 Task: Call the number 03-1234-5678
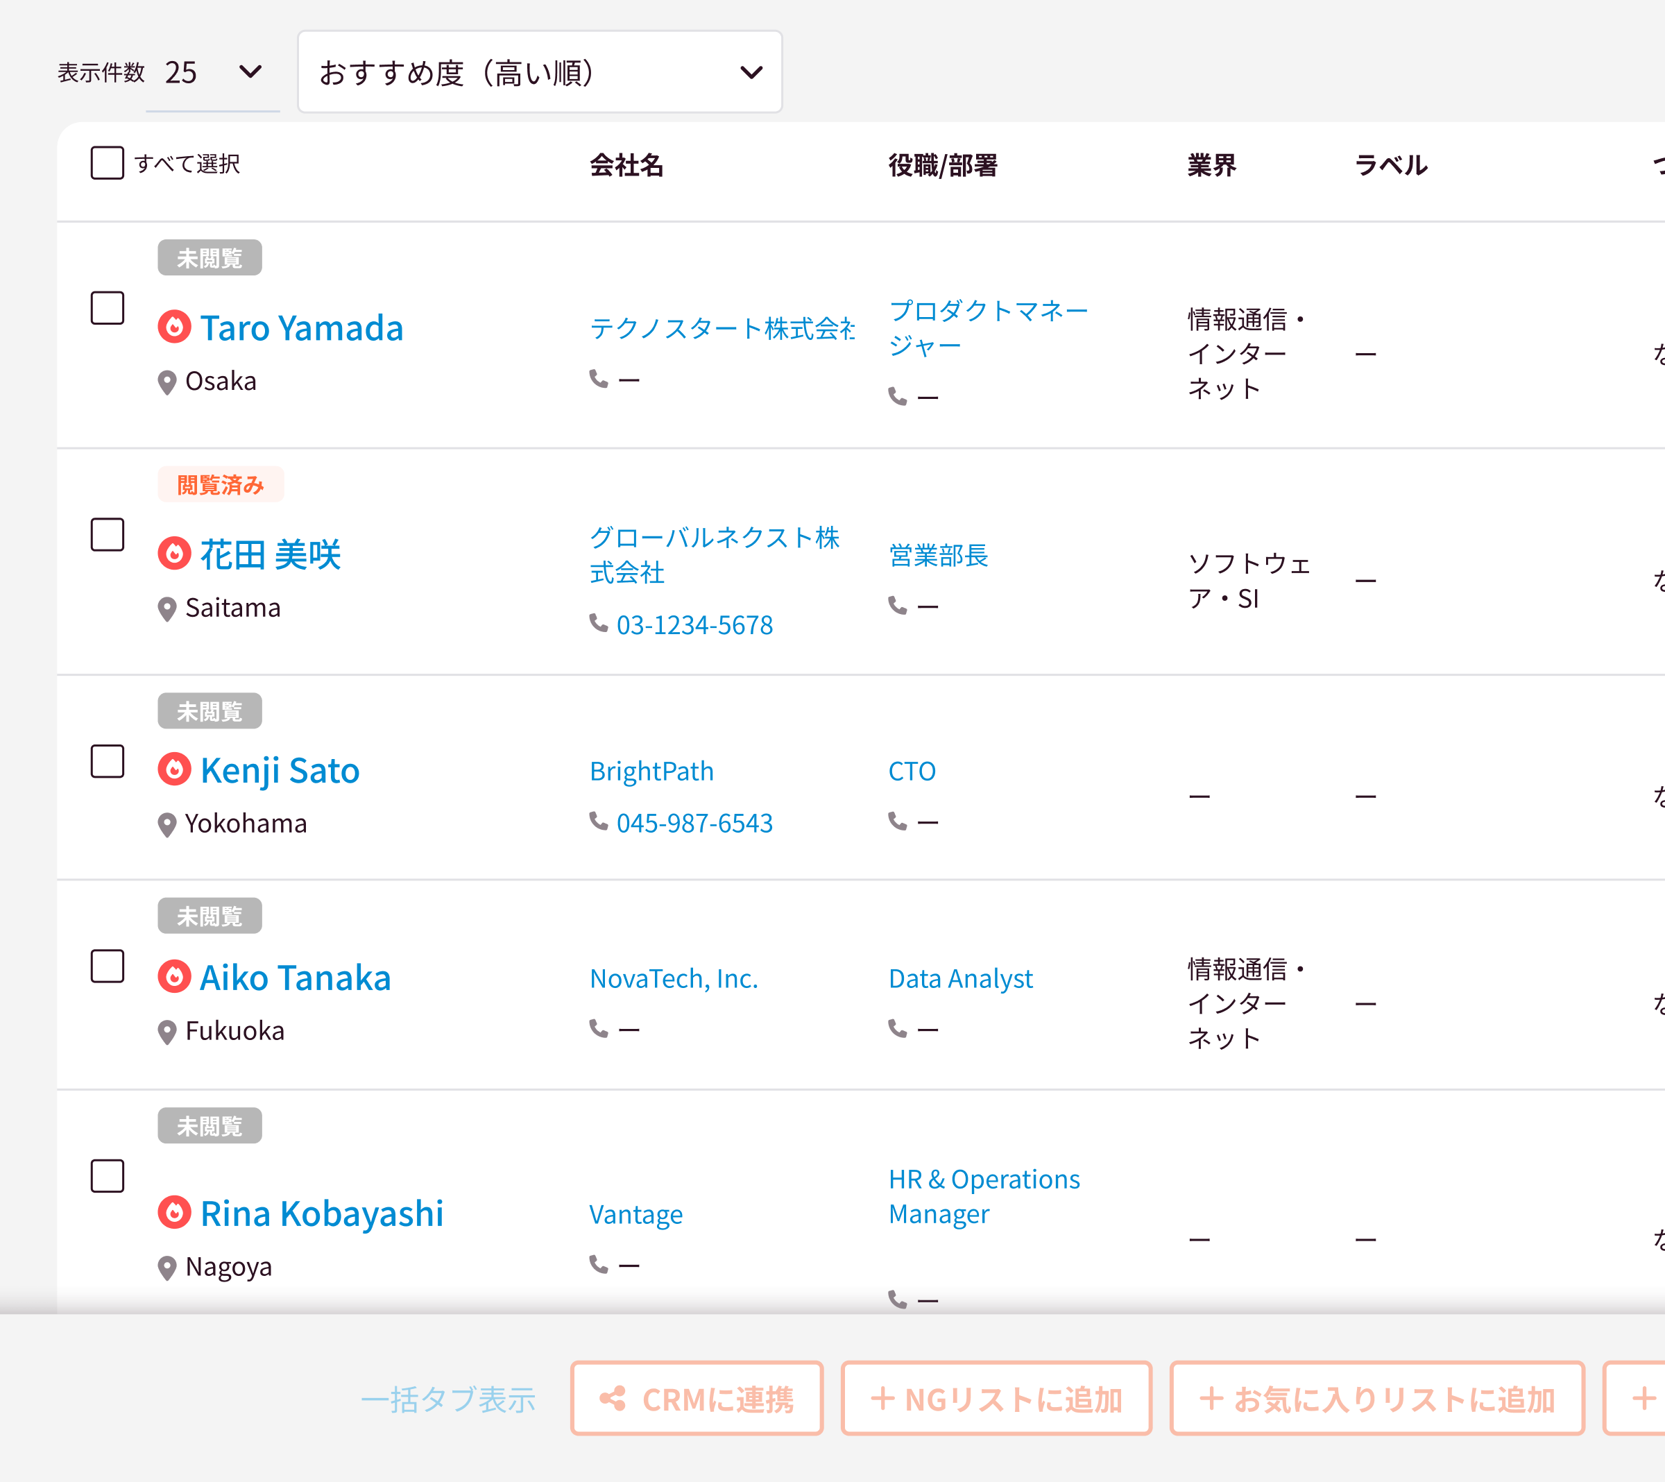[x=695, y=625]
